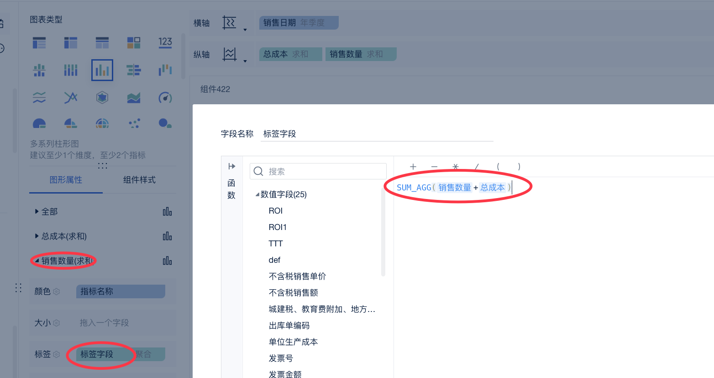This screenshot has height=378, width=714.
Task: Select the partition column chart type
Action: click(39, 70)
